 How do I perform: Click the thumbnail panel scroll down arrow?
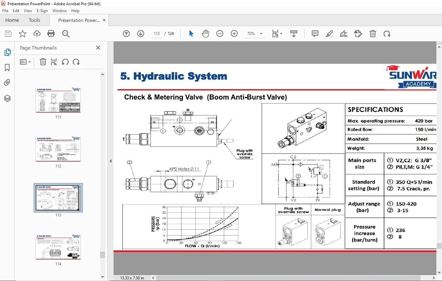[x=102, y=277]
